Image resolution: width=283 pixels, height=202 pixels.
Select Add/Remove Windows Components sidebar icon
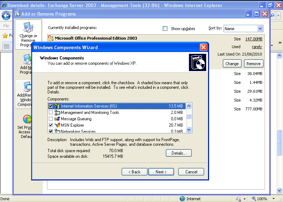[28, 87]
